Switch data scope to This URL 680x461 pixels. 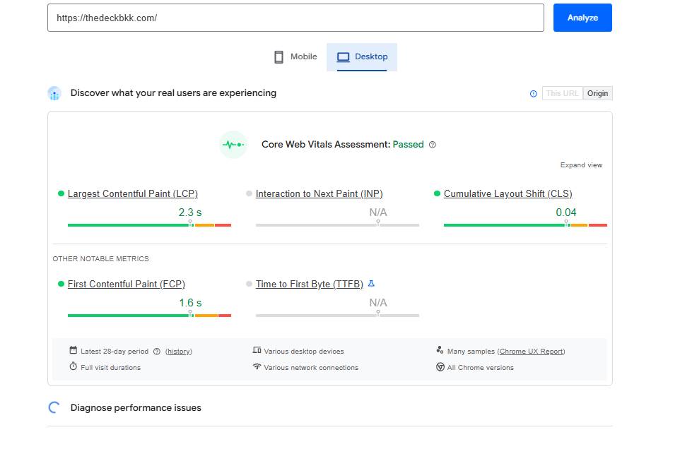562,94
